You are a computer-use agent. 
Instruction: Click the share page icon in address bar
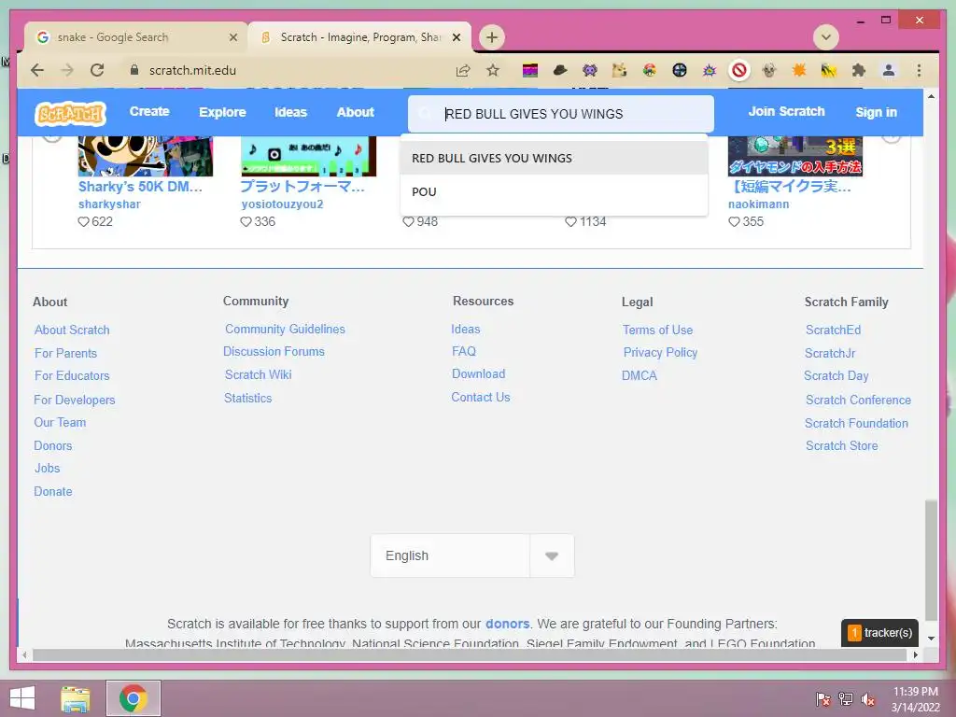pyautogui.click(x=463, y=71)
